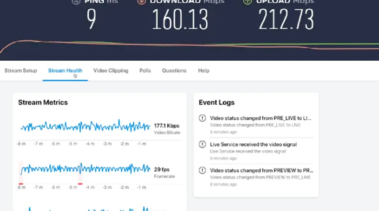Click the Video Bitrate line chart
This screenshot has height=211, width=379.
click(85, 126)
